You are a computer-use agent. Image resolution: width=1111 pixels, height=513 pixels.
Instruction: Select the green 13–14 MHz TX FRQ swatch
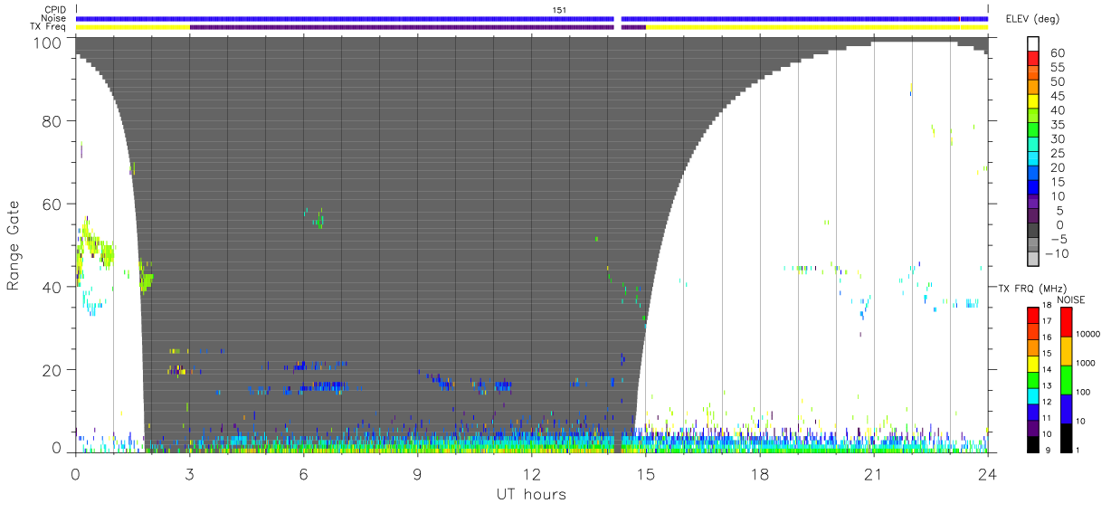coord(1032,380)
